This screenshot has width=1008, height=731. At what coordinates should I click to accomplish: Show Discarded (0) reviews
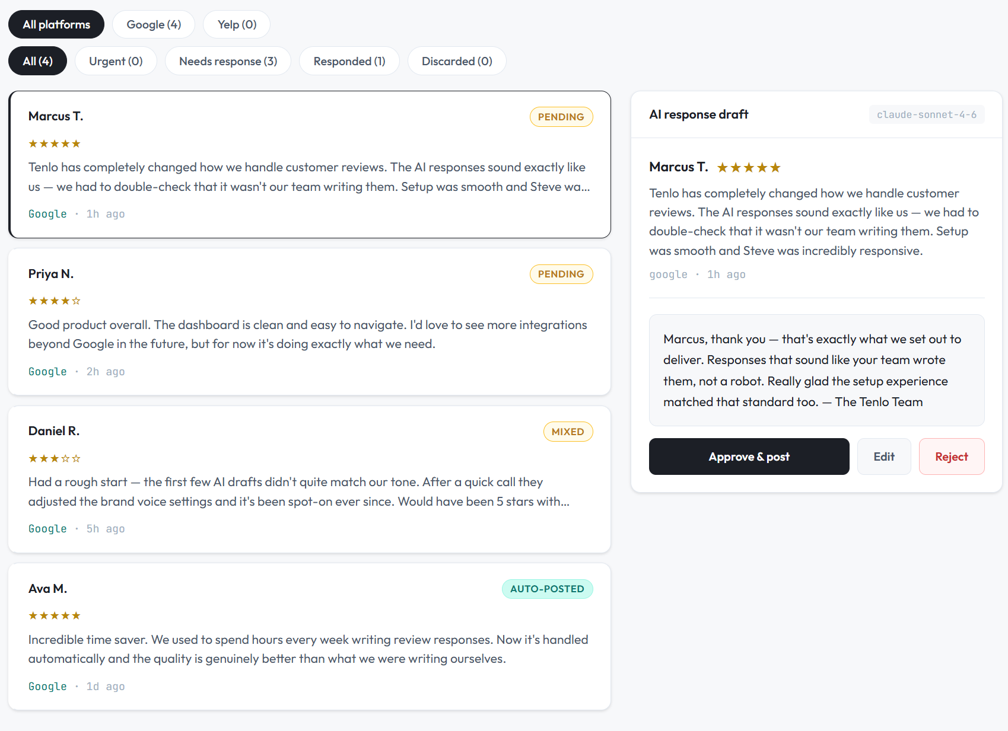457,61
